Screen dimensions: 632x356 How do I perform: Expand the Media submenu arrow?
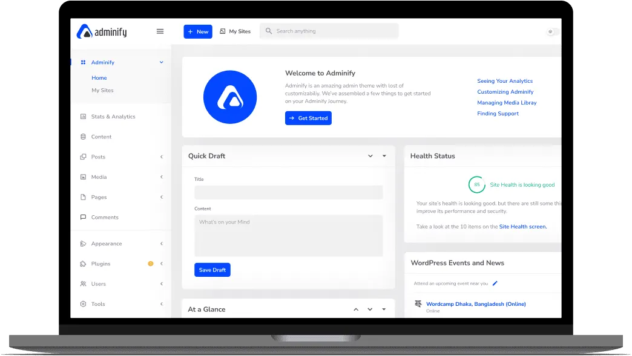(162, 177)
